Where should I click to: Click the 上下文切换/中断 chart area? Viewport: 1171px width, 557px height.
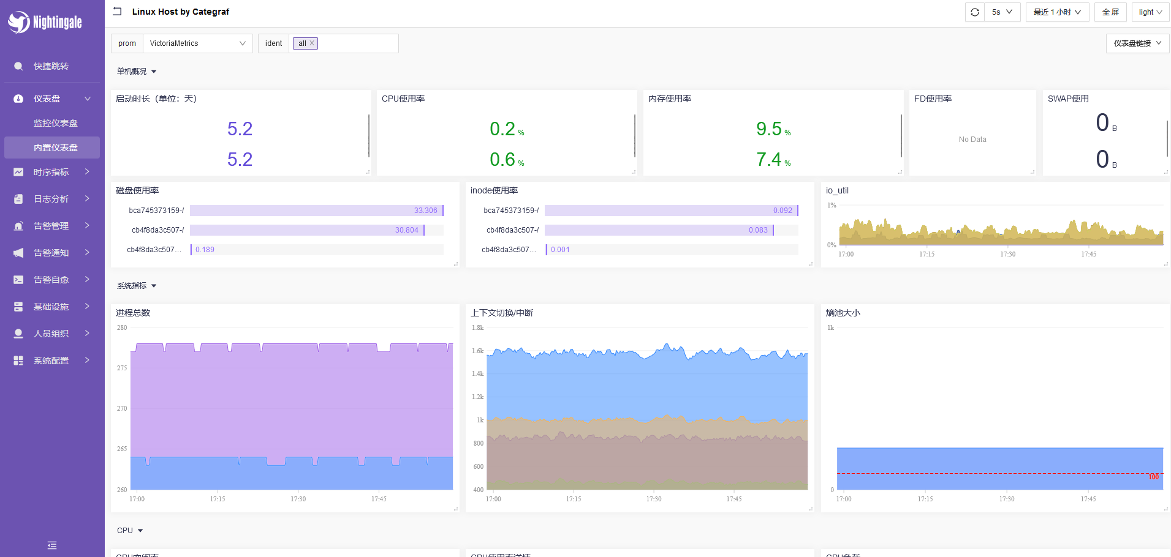pyautogui.click(x=647, y=409)
